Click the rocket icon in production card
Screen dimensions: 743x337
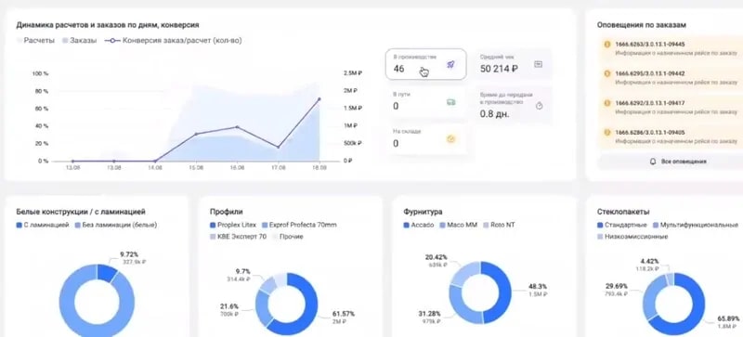coord(450,64)
